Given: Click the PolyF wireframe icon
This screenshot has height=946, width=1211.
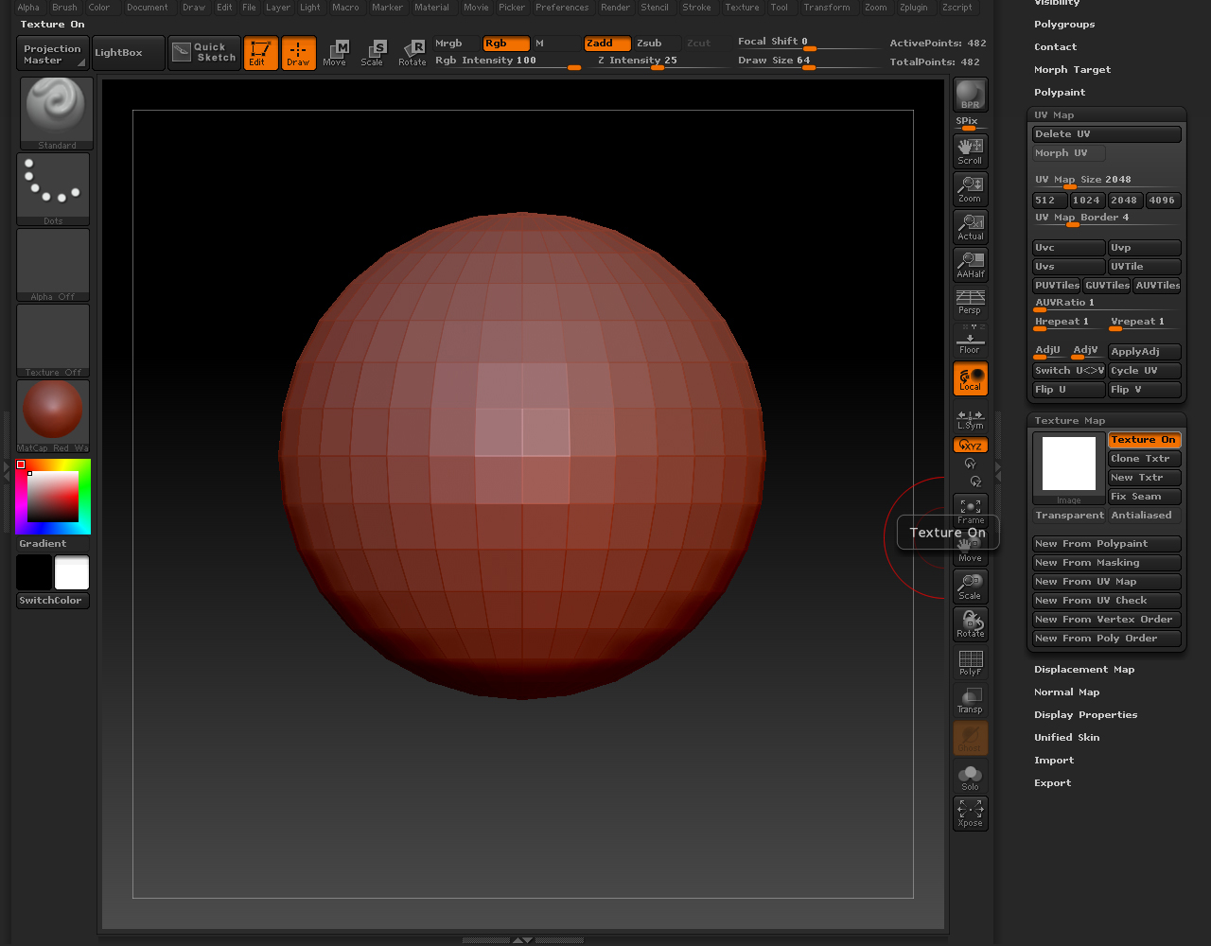Looking at the screenshot, I should (970, 661).
